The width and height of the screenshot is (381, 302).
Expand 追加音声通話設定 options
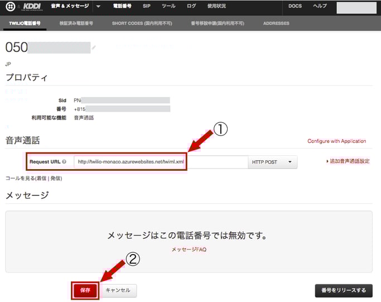pos(348,161)
